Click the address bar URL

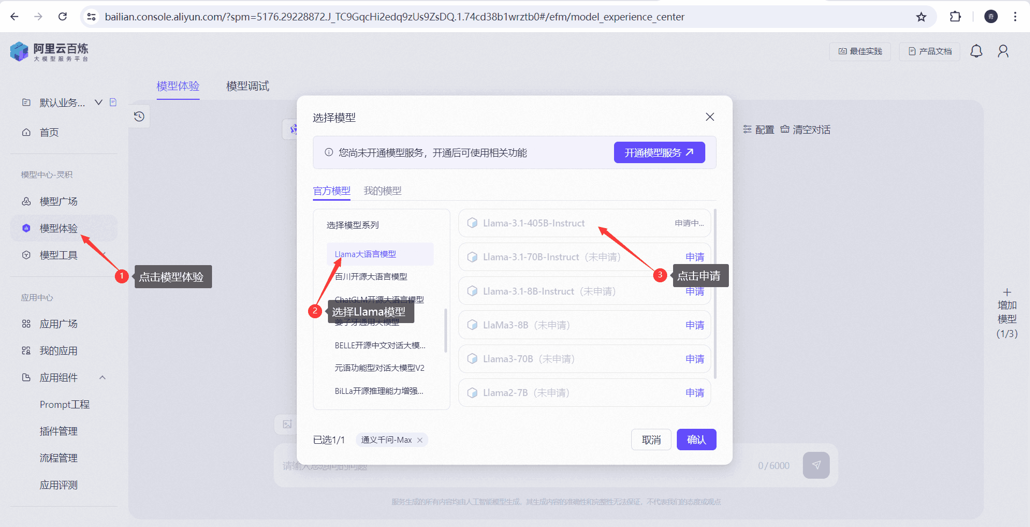point(395,17)
